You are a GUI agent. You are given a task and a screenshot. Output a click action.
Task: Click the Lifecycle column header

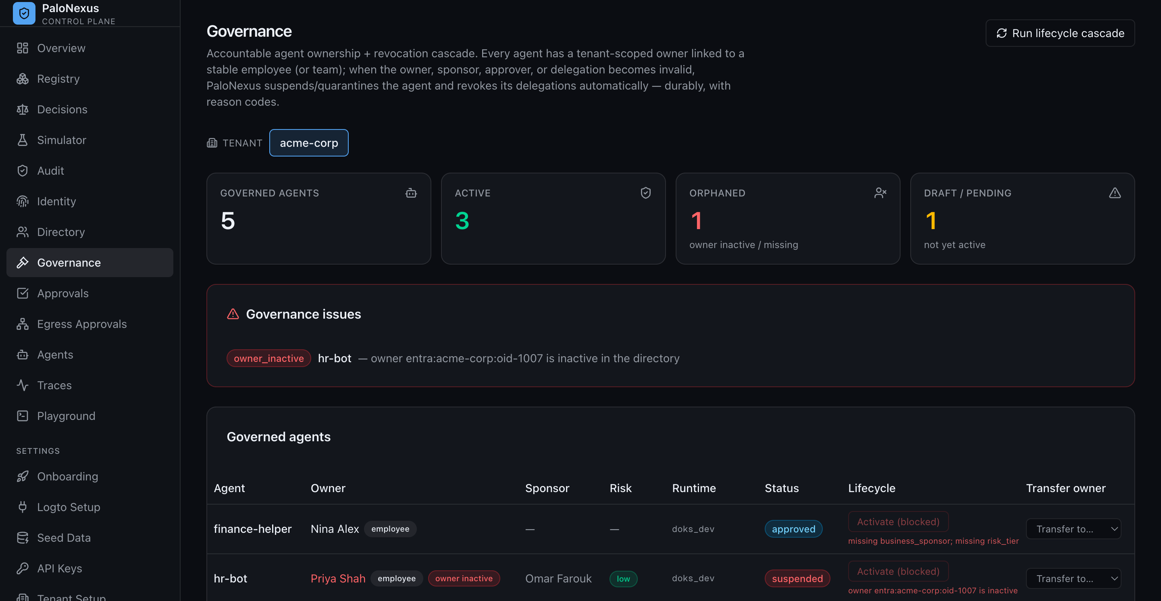871,488
